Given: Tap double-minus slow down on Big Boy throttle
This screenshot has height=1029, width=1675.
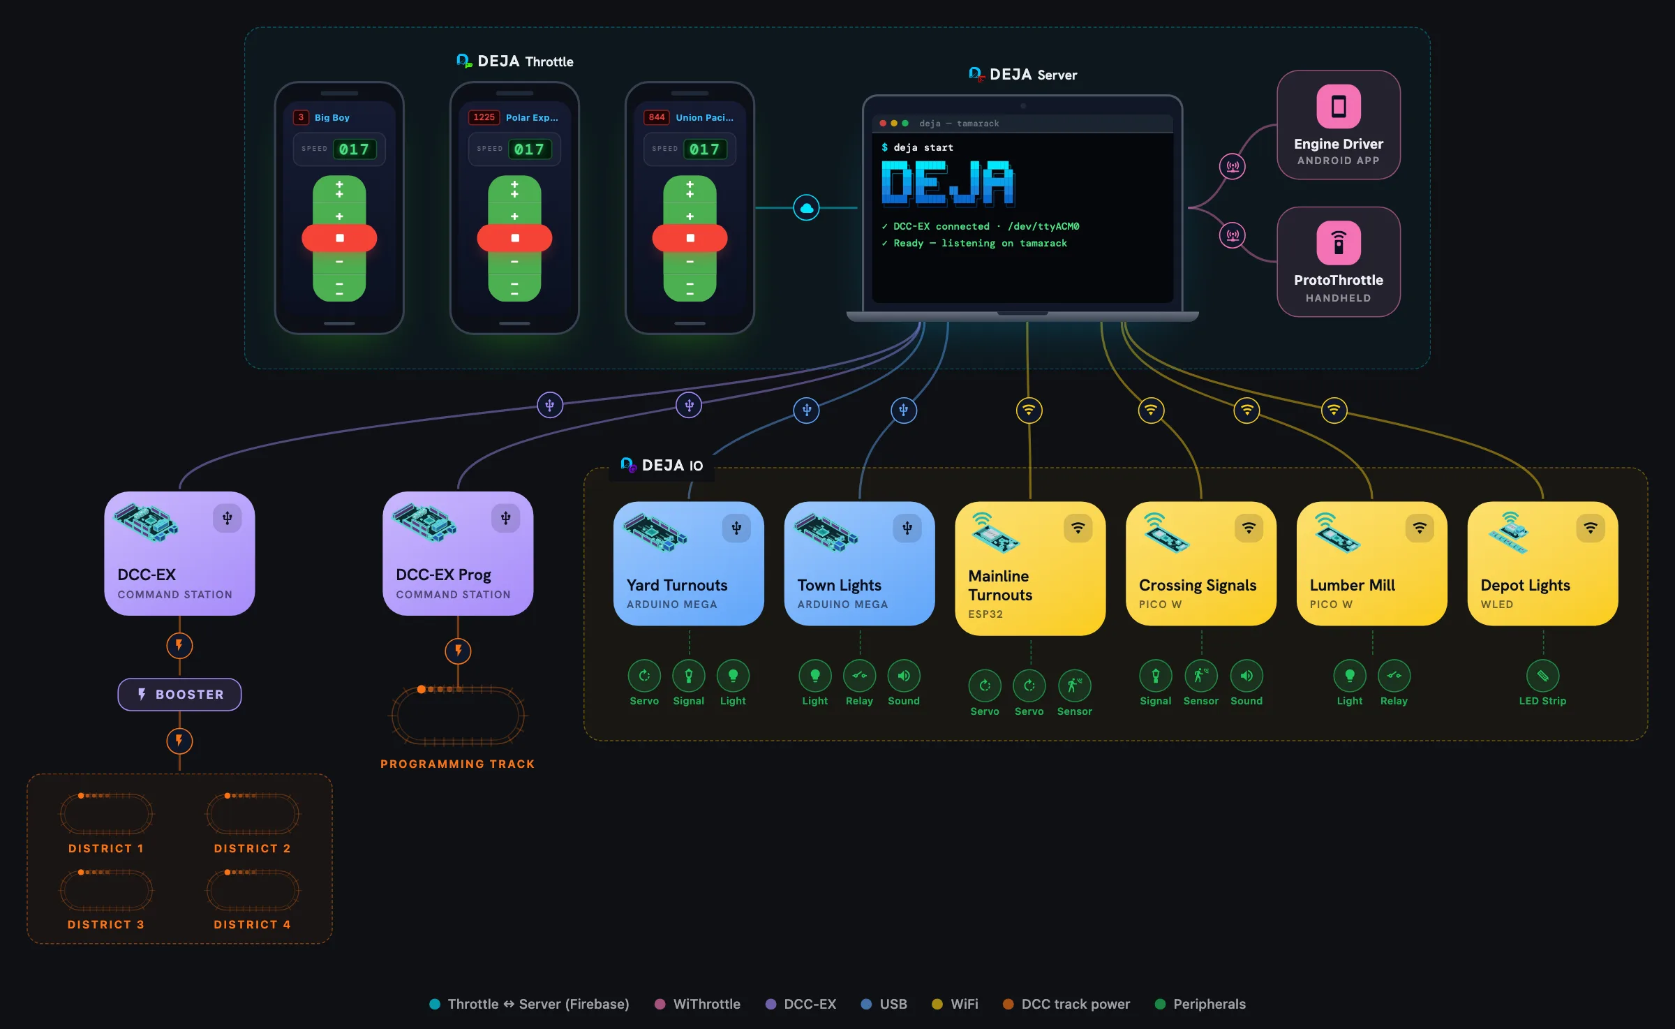Looking at the screenshot, I should [x=339, y=288].
